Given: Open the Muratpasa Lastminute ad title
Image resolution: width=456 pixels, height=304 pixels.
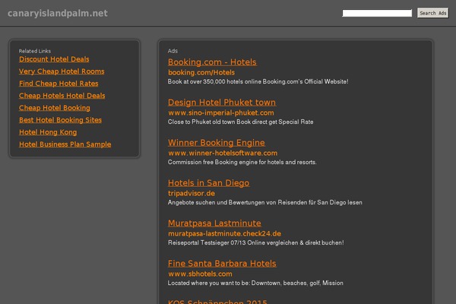Looking at the screenshot, I should pos(214,223).
